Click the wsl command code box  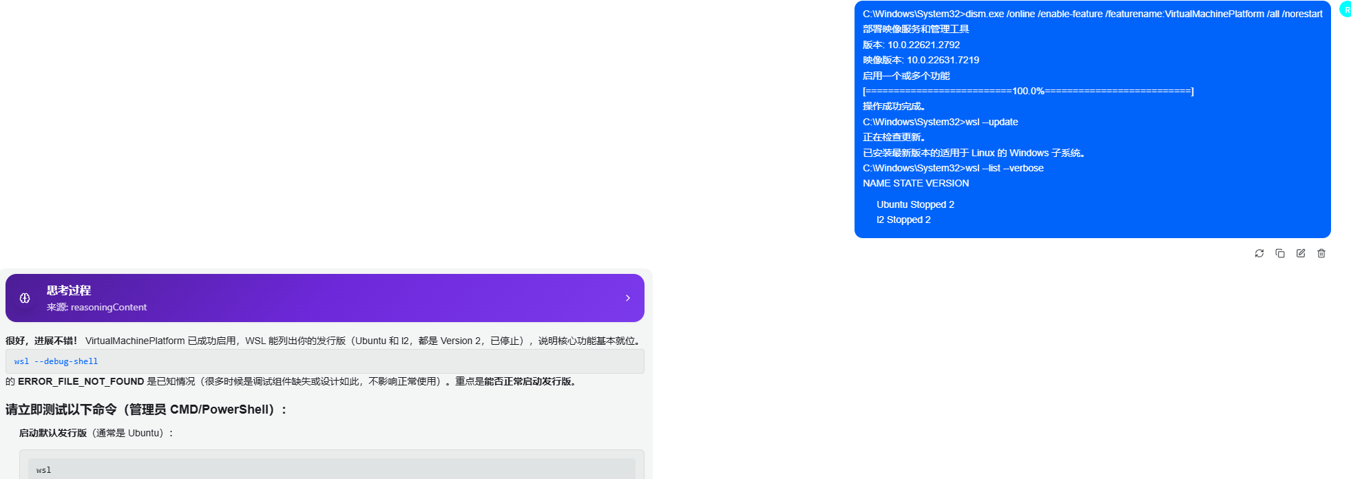pyautogui.click(x=332, y=469)
